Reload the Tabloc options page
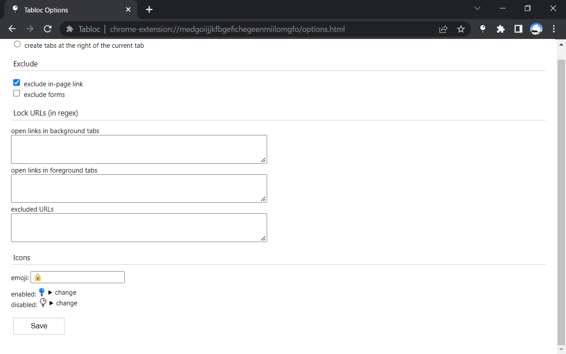The image size is (566, 354). pyautogui.click(x=48, y=29)
